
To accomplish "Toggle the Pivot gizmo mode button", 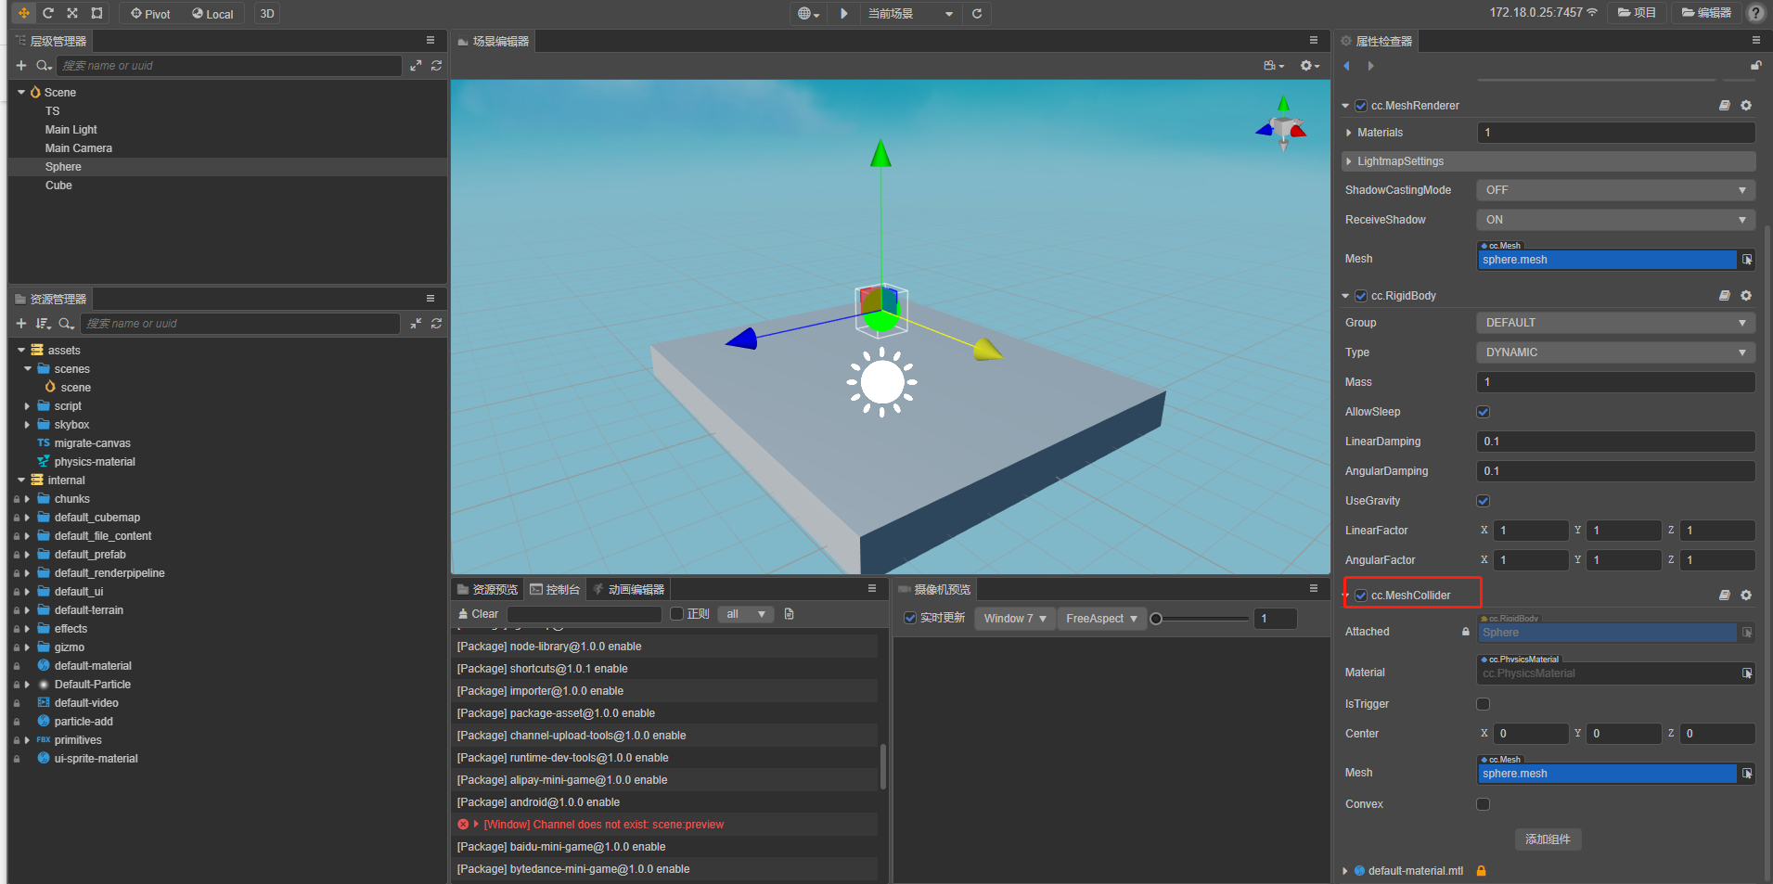I will [x=150, y=13].
